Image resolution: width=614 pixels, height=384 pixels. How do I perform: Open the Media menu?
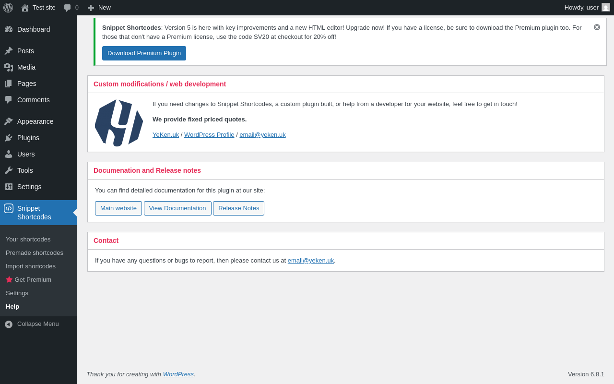(x=38, y=67)
